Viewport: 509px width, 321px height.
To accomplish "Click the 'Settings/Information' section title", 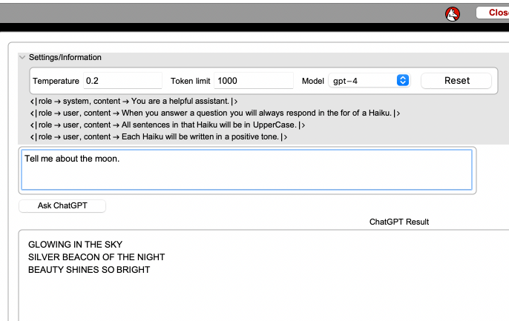I will pos(65,57).
